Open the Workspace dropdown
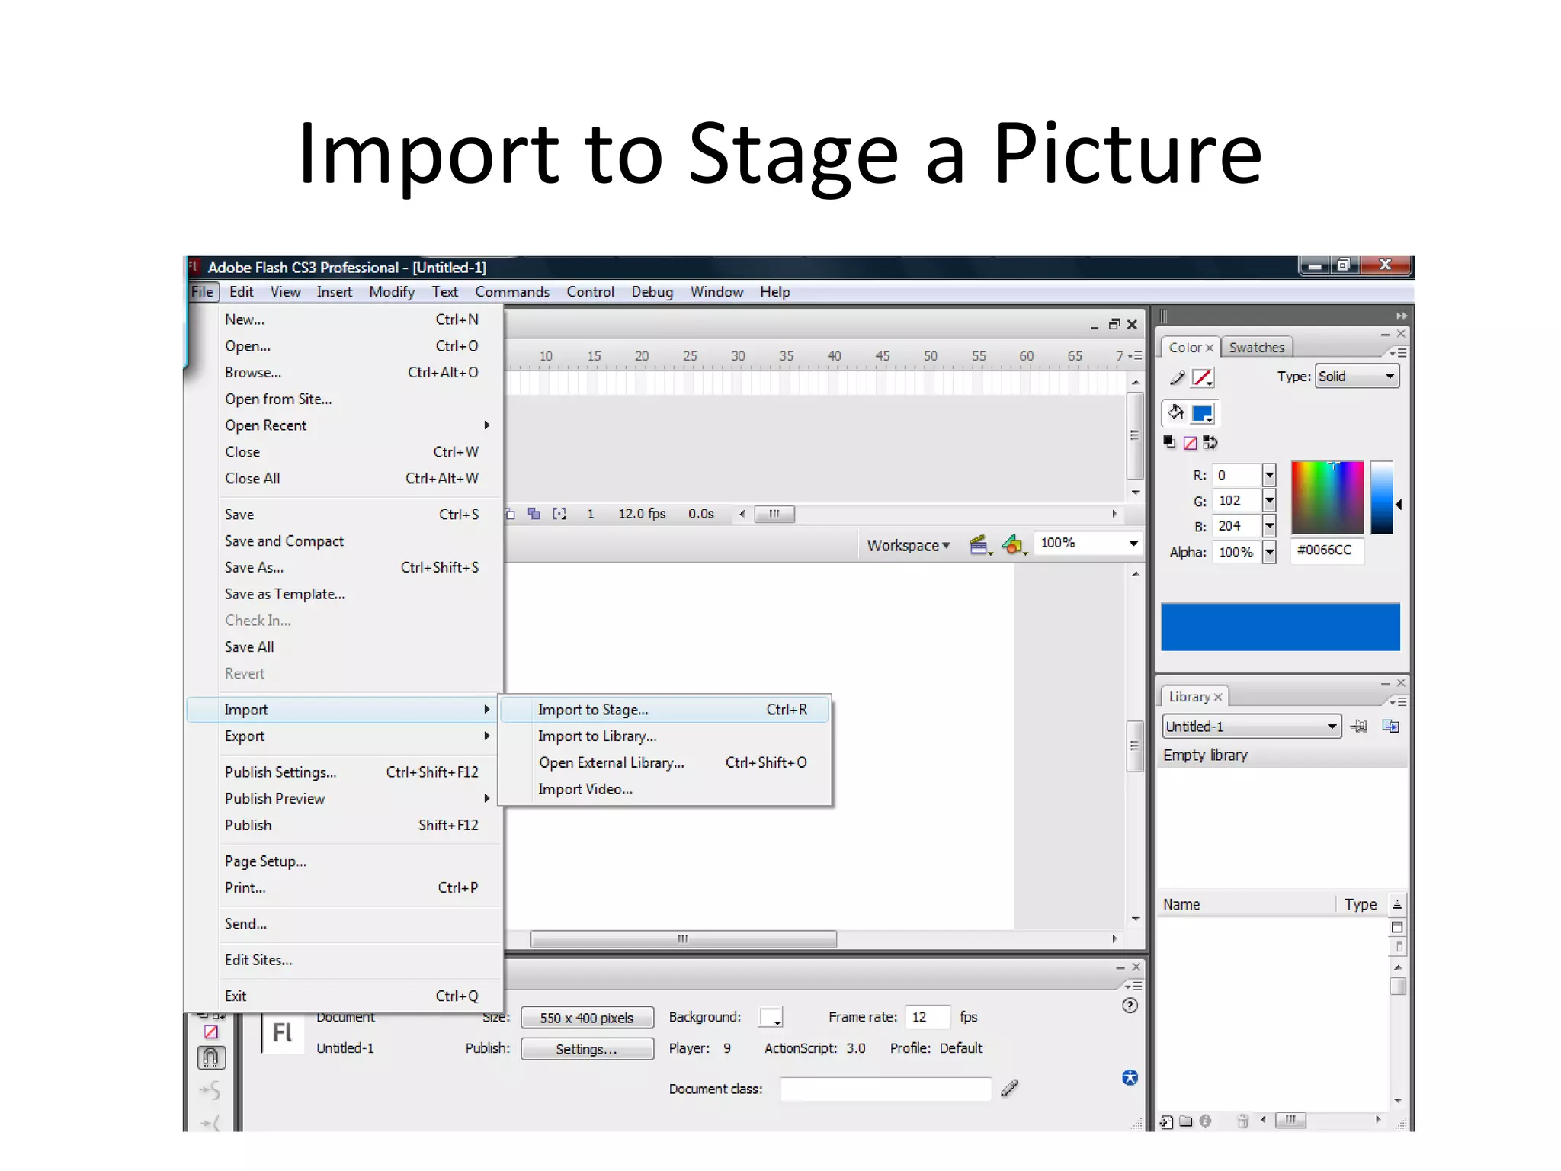Viewport: 1561px width, 1171px height. coord(908,546)
